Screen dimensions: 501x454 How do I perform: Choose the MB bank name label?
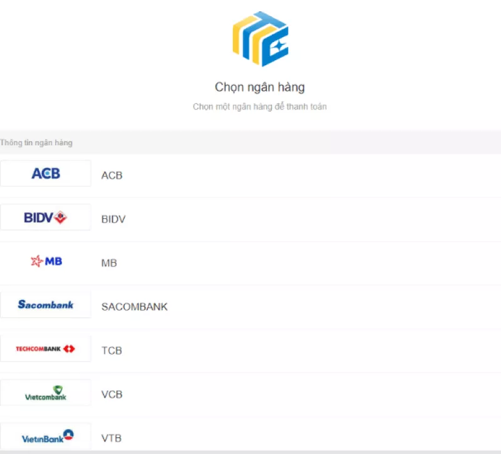click(109, 263)
